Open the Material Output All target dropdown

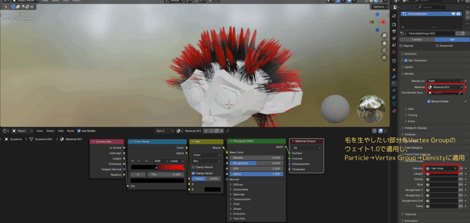tap(307, 147)
